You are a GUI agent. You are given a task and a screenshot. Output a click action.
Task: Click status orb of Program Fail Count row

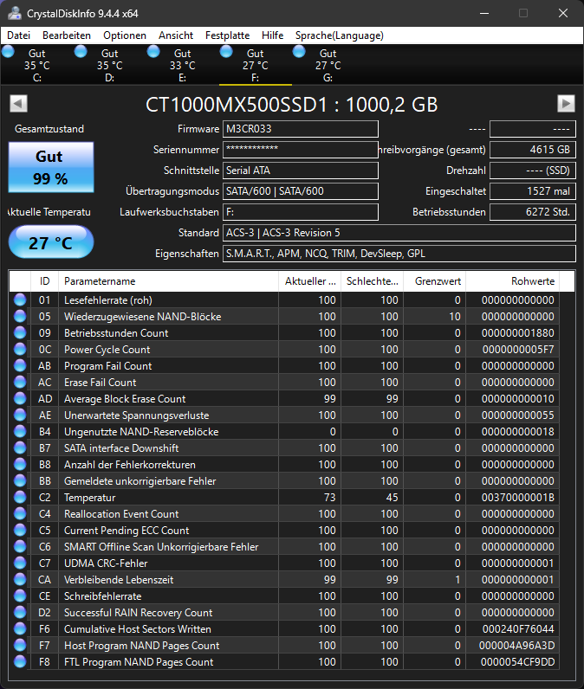[x=20, y=365]
